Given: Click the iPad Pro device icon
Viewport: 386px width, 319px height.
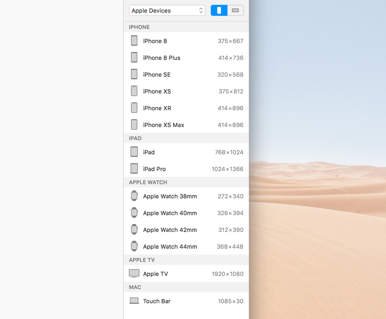Looking at the screenshot, I should (x=134, y=169).
